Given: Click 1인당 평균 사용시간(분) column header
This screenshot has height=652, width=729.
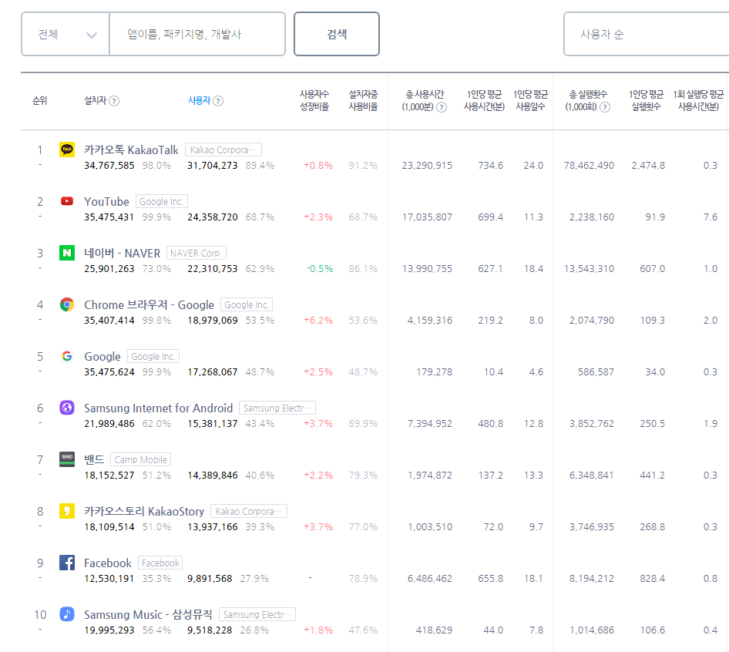Looking at the screenshot, I should click(484, 100).
